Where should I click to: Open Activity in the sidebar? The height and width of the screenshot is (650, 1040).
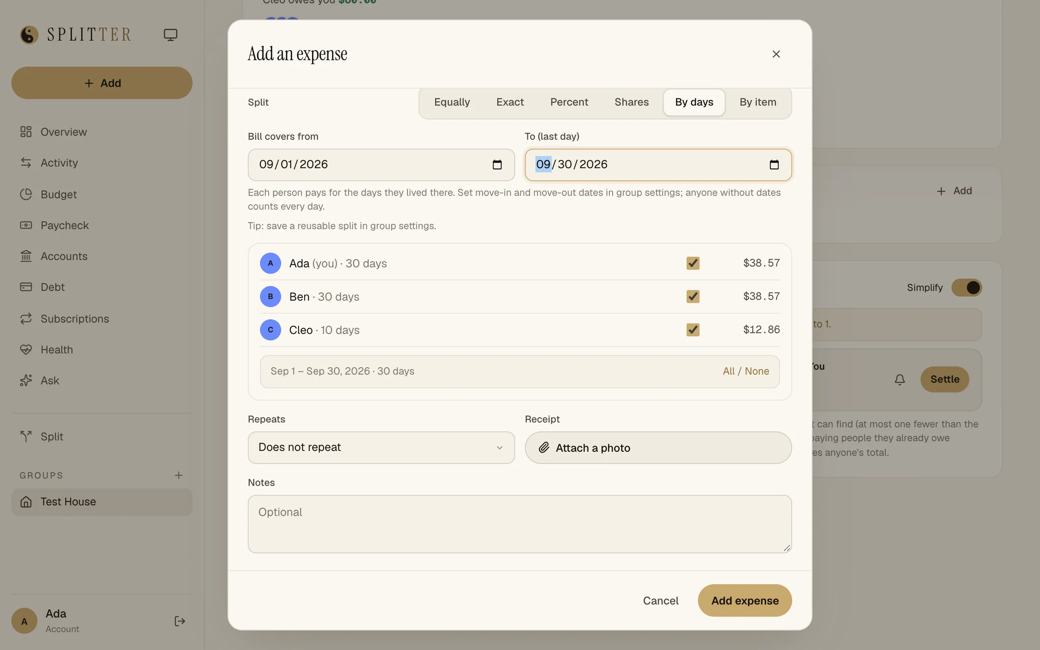102,163
